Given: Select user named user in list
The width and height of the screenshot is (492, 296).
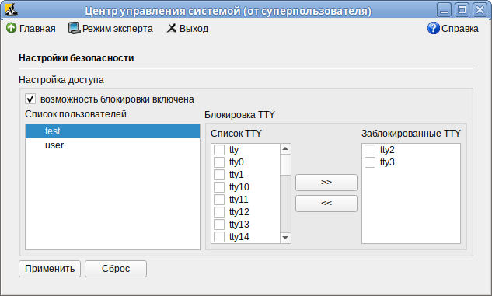Looking at the screenshot, I should [x=113, y=145].
